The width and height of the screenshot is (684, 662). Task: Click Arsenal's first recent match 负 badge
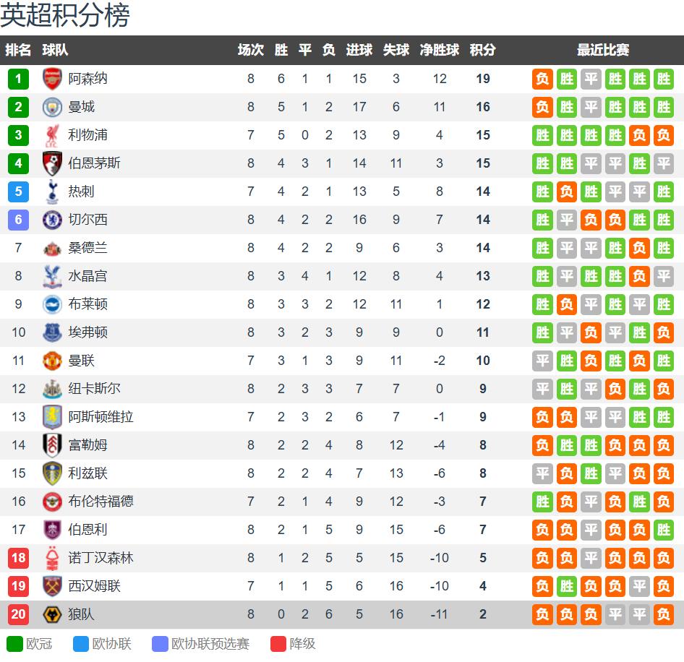[x=542, y=79]
